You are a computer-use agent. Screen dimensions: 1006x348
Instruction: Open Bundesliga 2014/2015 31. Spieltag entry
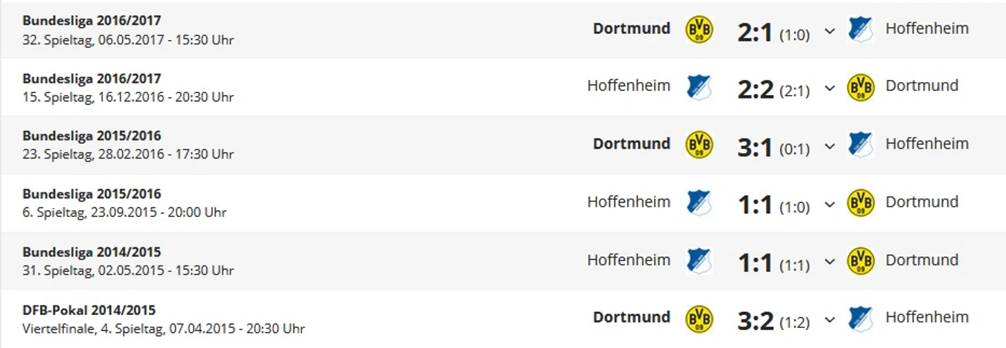point(127,261)
